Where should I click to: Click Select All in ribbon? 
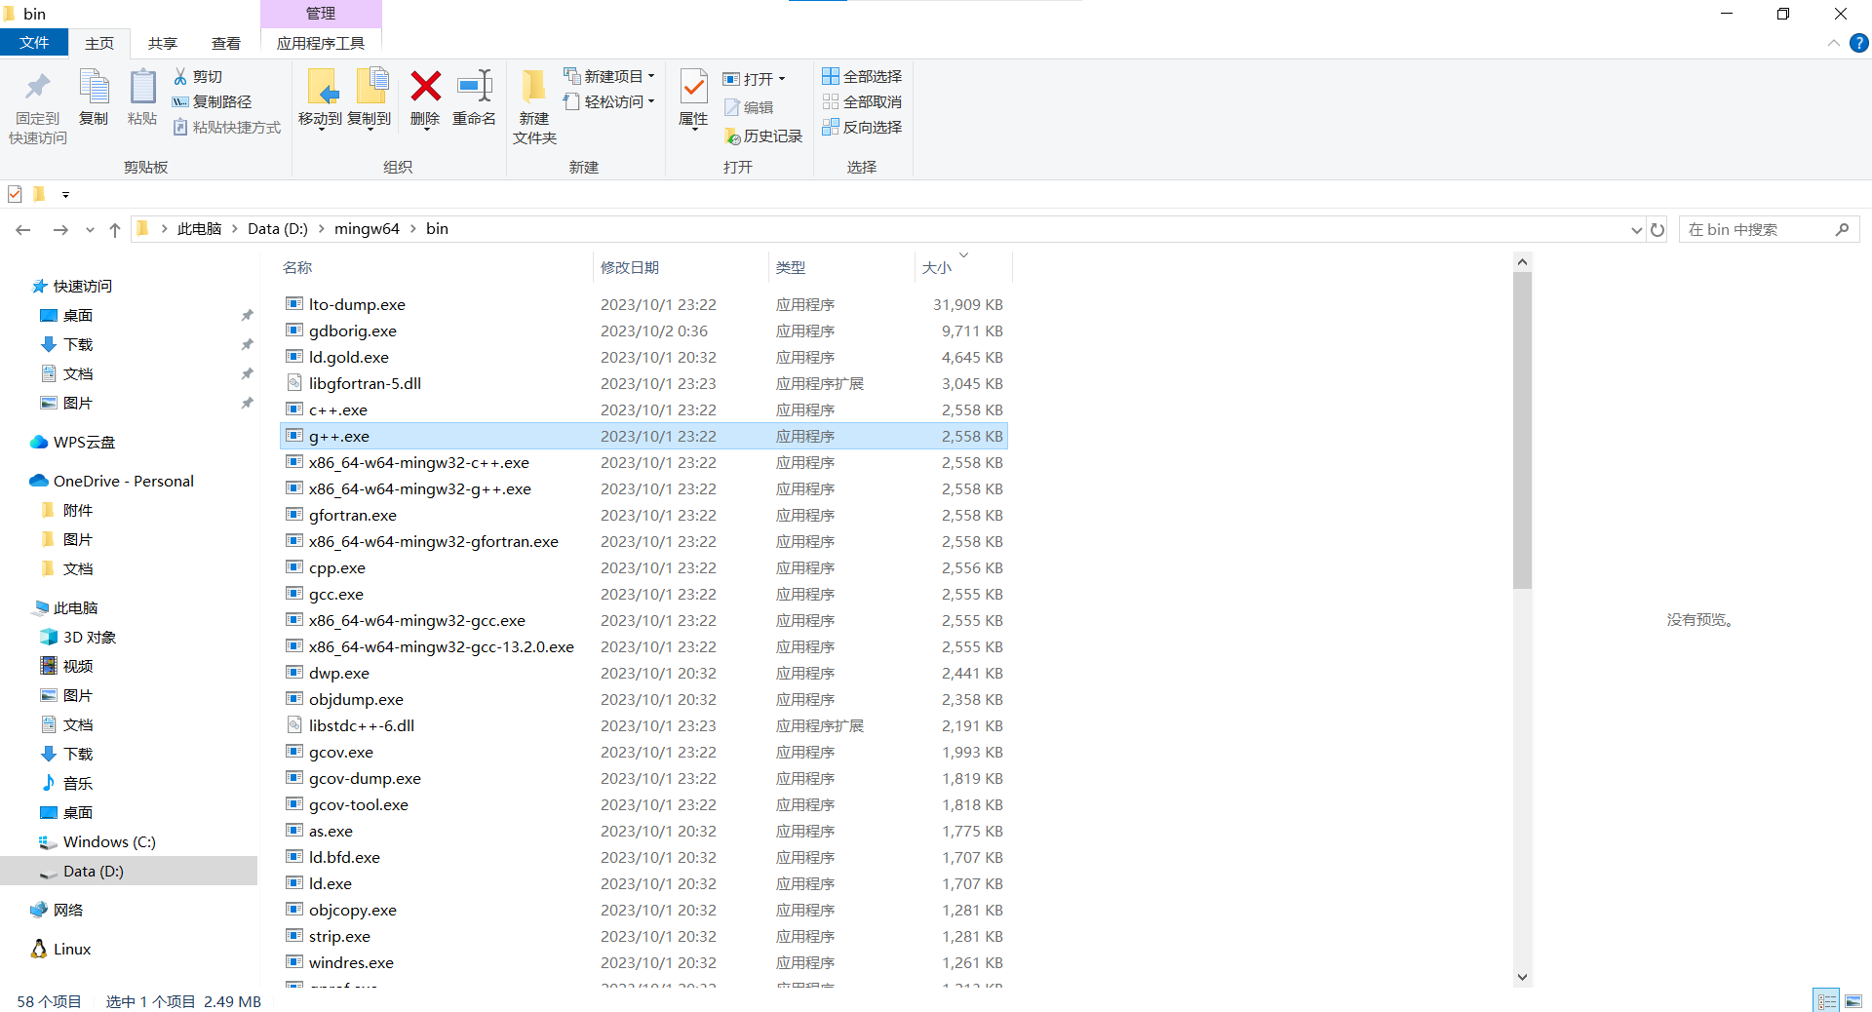pyautogui.click(x=862, y=76)
